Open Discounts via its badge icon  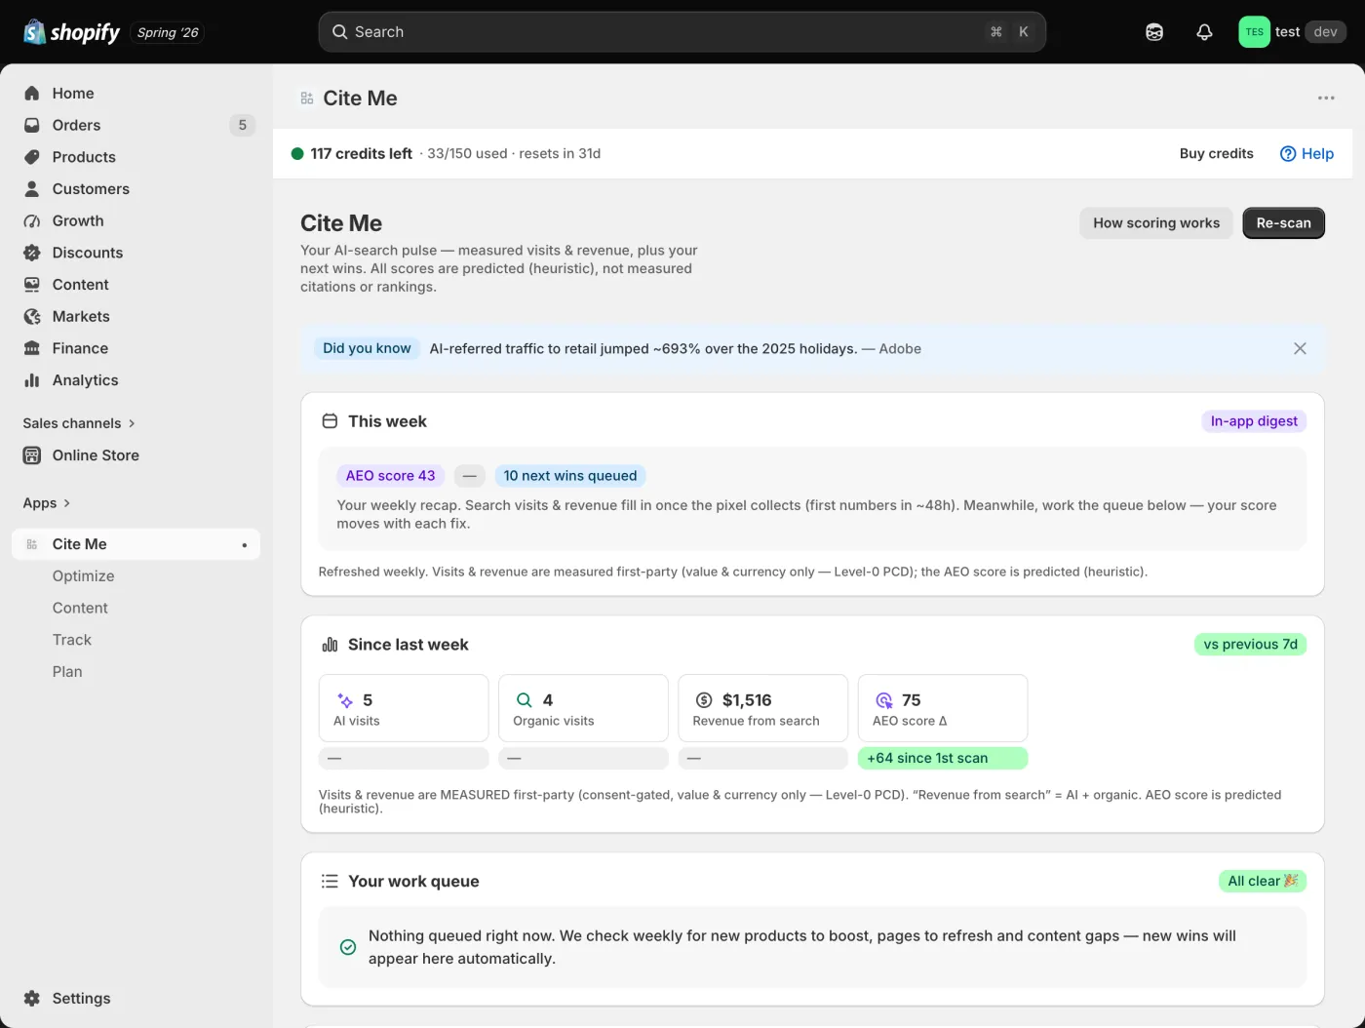[x=32, y=253]
